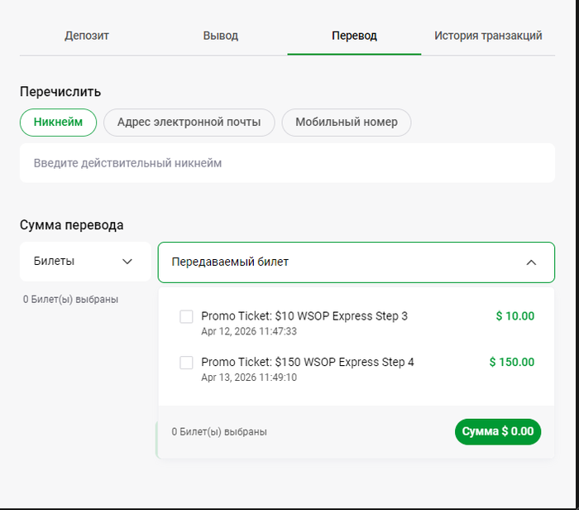Switch to the Вывод tab
Screen dimensions: 579x510
point(221,36)
